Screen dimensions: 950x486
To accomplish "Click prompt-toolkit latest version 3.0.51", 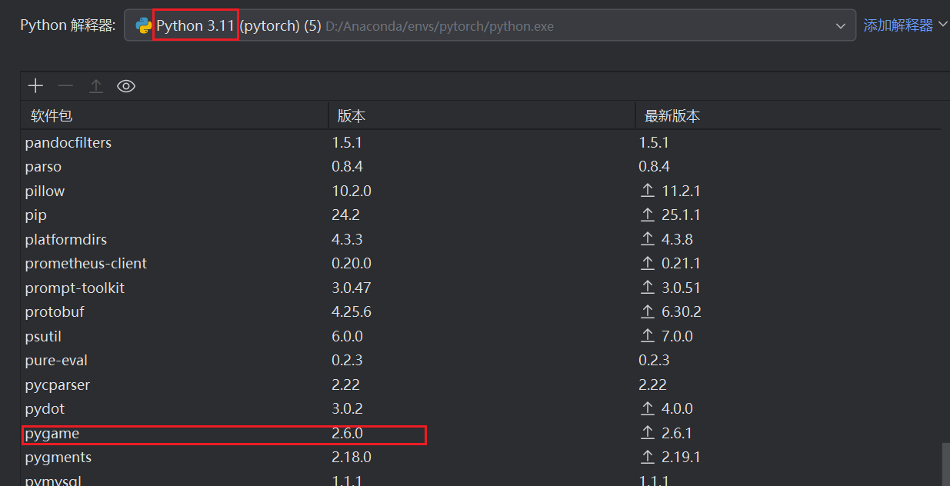I will coord(681,288).
